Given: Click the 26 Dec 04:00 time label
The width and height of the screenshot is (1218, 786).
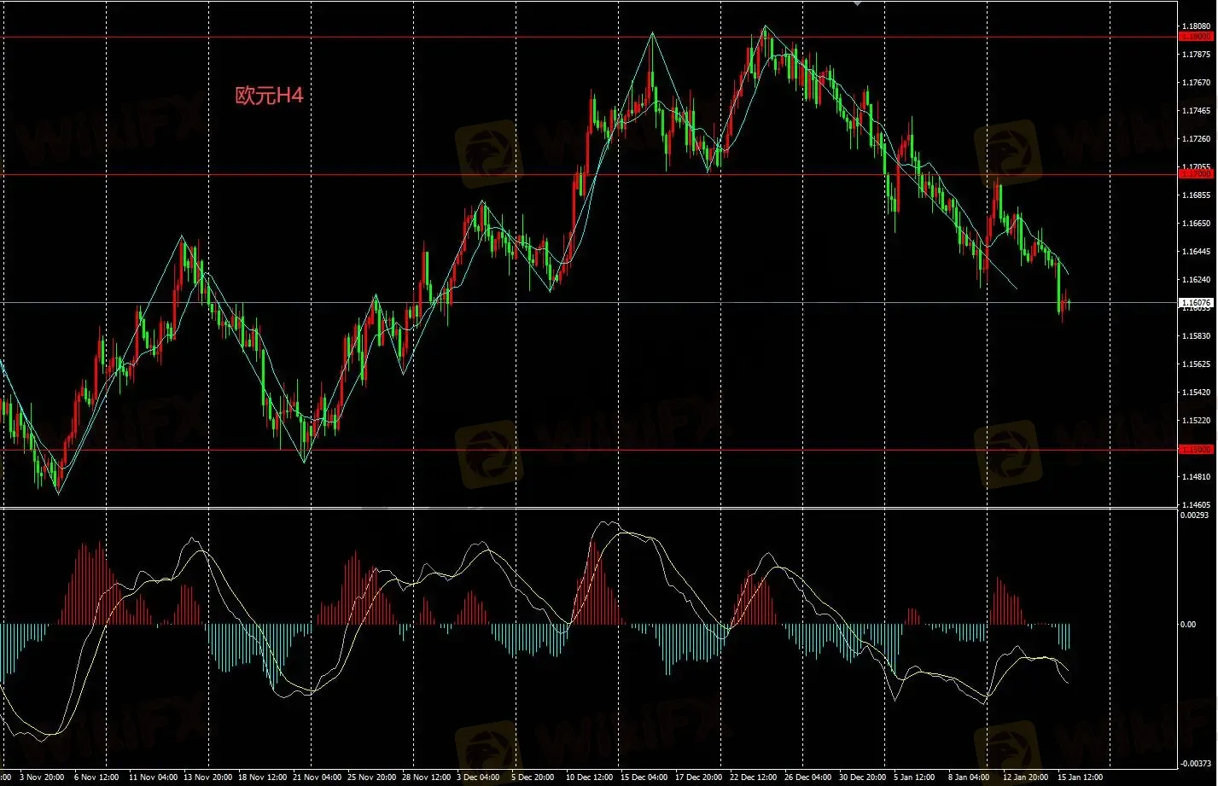Looking at the screenshot, I should coord(809,778).
